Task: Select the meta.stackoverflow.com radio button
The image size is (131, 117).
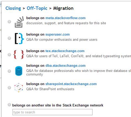Action: click(x=9, y=22)
